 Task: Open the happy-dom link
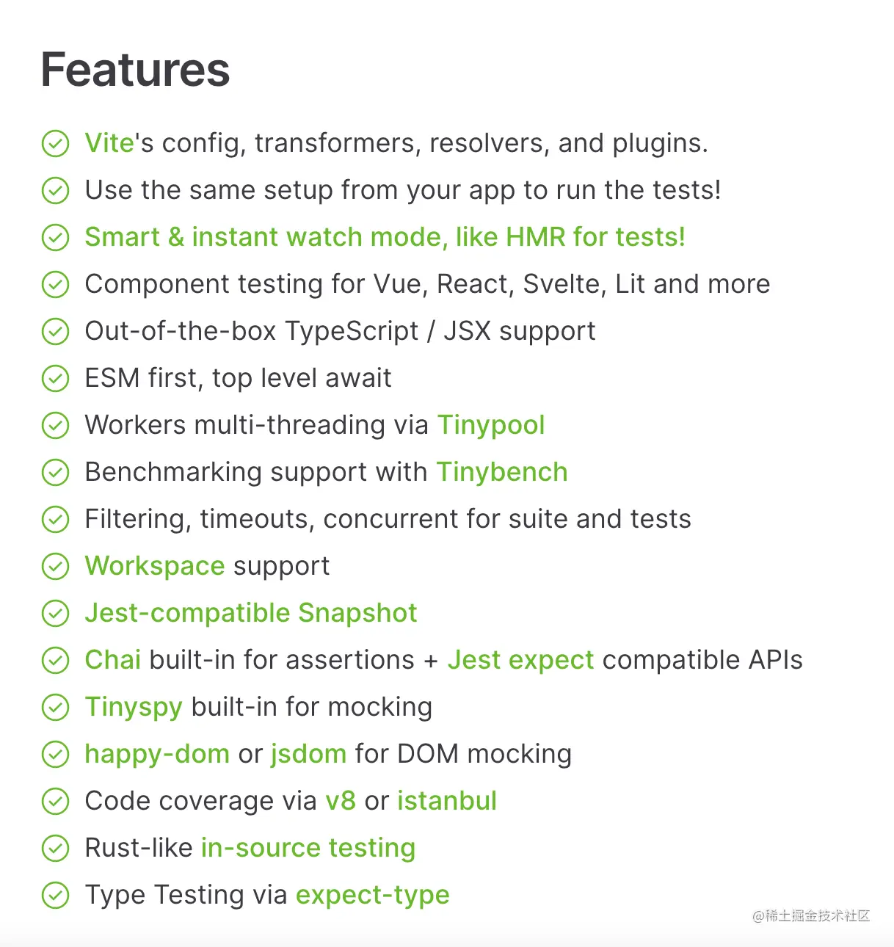point(157,754)
